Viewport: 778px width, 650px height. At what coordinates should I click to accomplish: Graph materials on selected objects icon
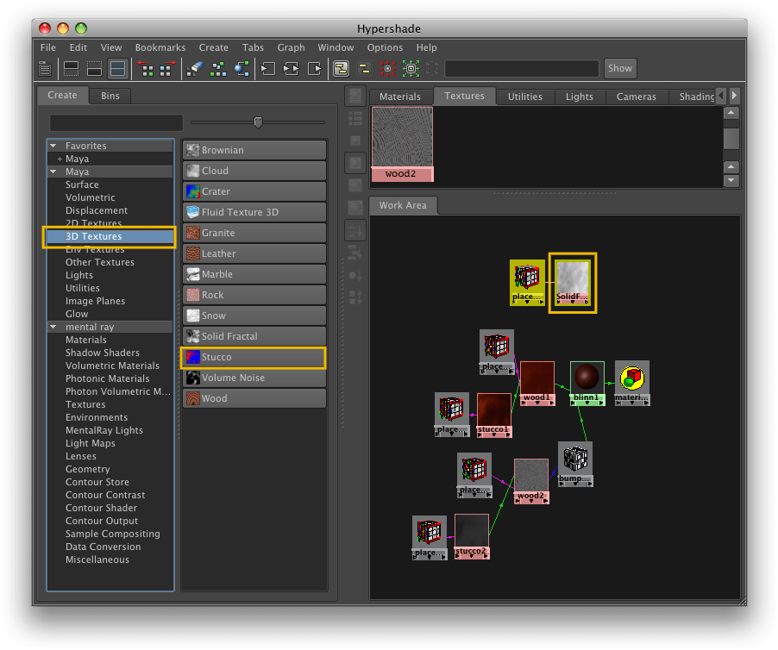(x=242, y=68)
